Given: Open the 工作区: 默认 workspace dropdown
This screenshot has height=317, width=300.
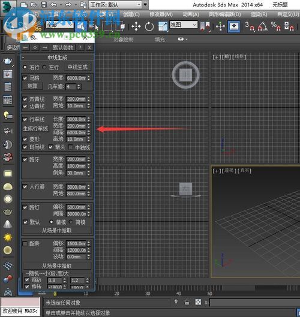Looking at the screenshot, I should click(115, 4).
